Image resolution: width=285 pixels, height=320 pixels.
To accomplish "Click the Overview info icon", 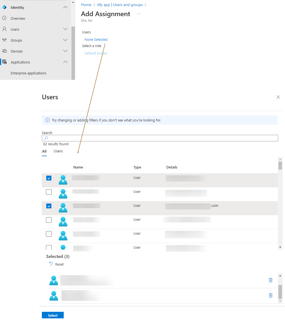I will (4, 18).
